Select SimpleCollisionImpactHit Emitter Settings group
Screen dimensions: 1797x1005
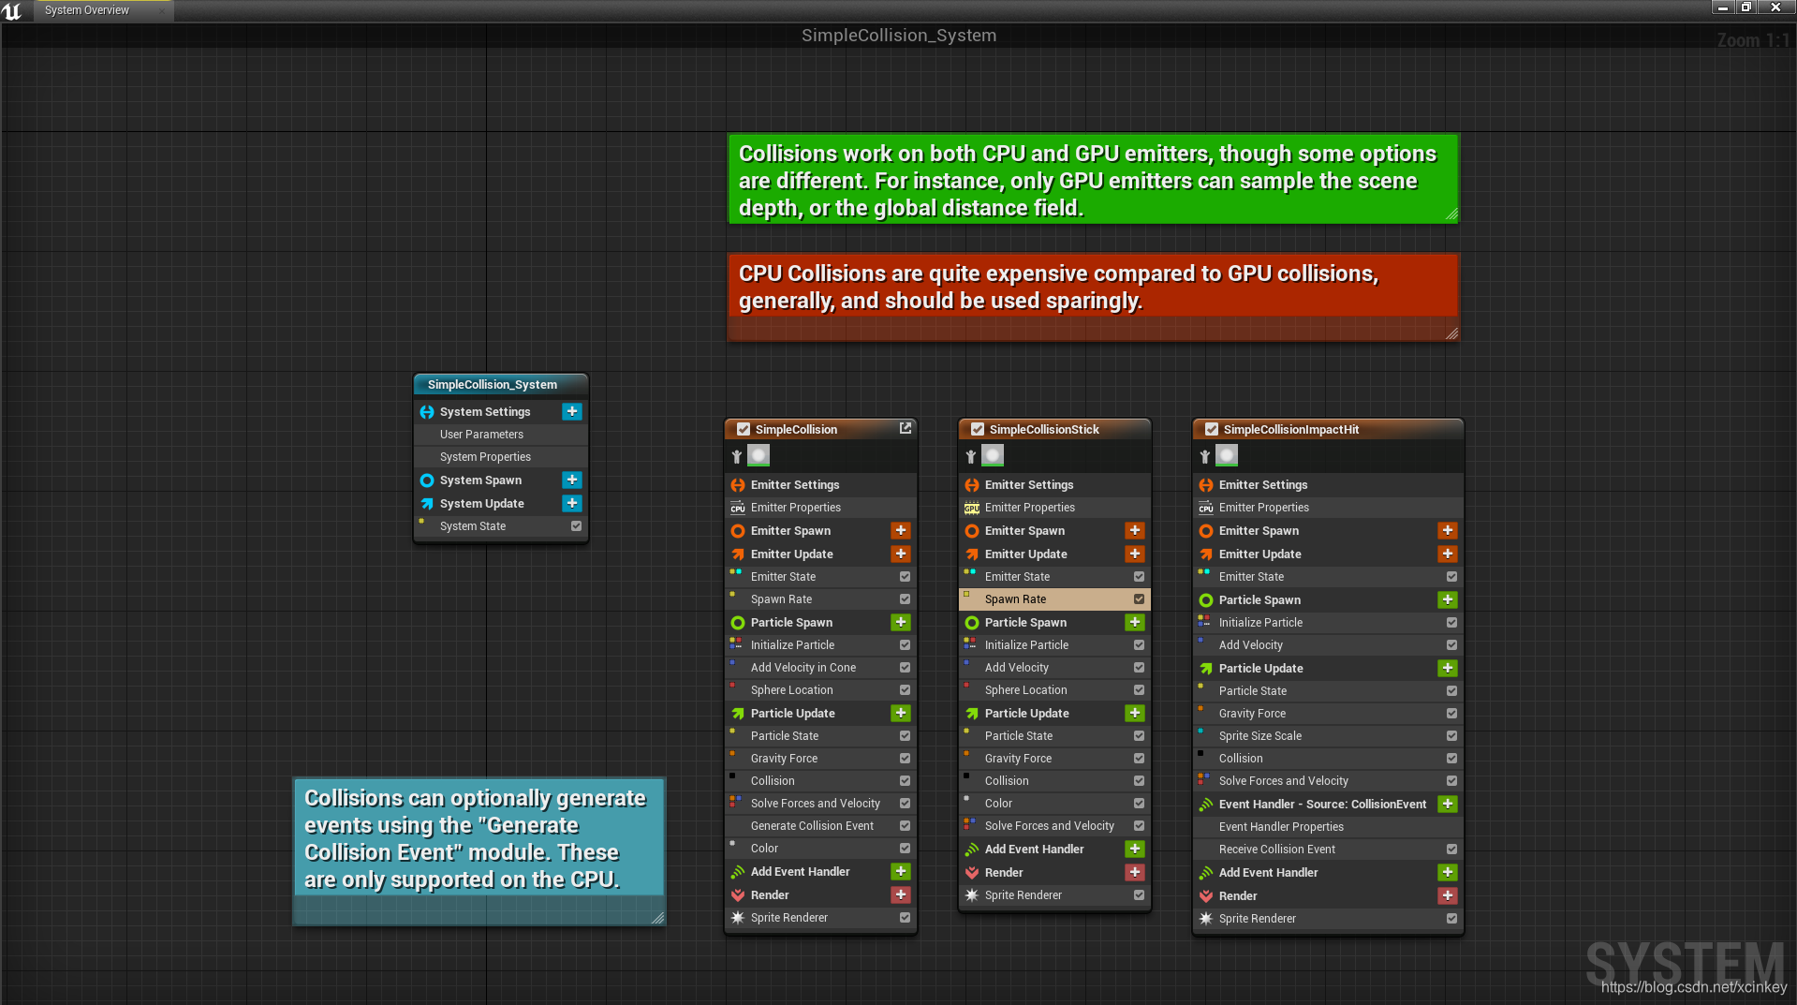[1327, 484]
